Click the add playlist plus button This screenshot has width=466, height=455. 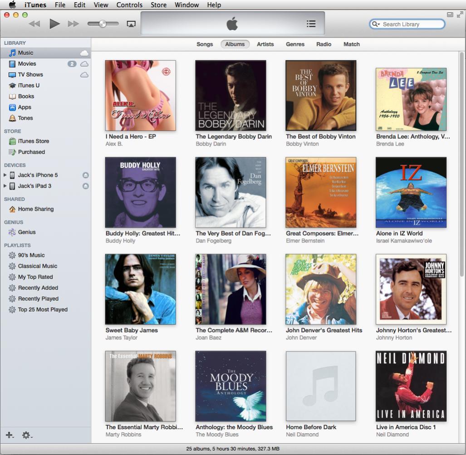[9, 435]
